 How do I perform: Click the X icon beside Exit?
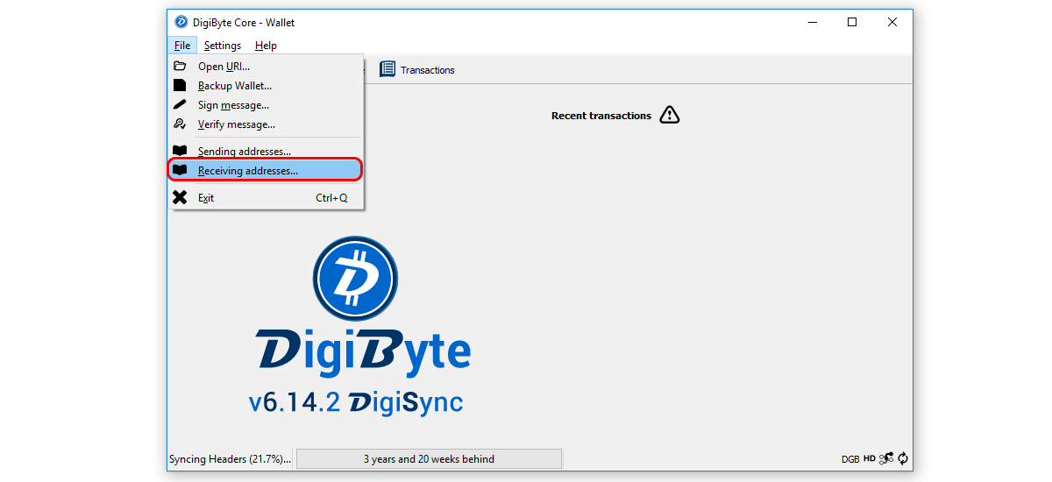click(x=180, y=197)
